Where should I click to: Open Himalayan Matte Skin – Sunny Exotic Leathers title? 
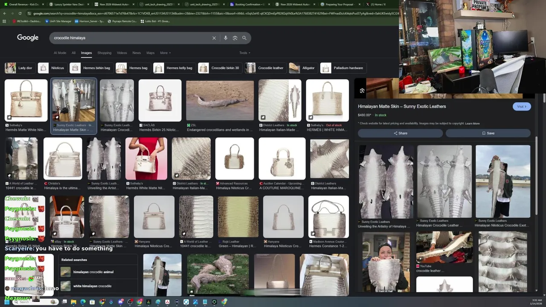click(402, 107)
